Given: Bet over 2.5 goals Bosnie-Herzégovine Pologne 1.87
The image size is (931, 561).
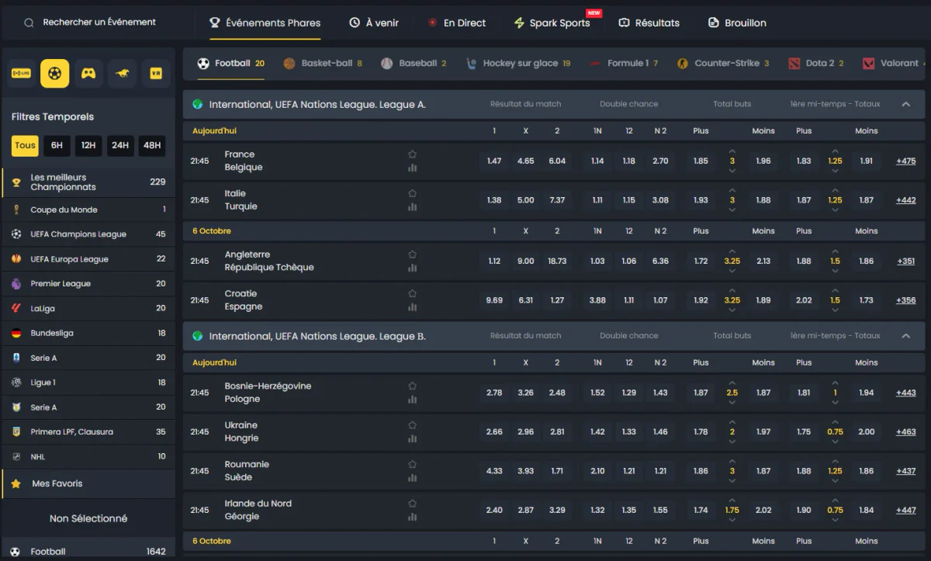Looking at the screenshot, I should click(701, 393).
